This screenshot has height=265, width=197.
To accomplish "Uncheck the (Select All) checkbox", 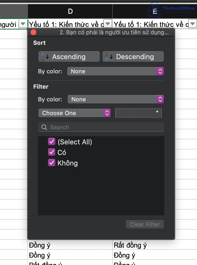I will click(x=51, y=142).
